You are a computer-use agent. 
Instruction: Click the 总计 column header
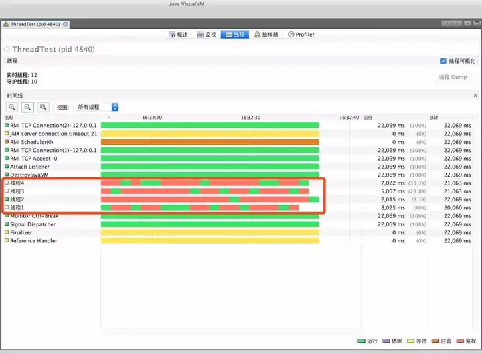click(434, 117)
